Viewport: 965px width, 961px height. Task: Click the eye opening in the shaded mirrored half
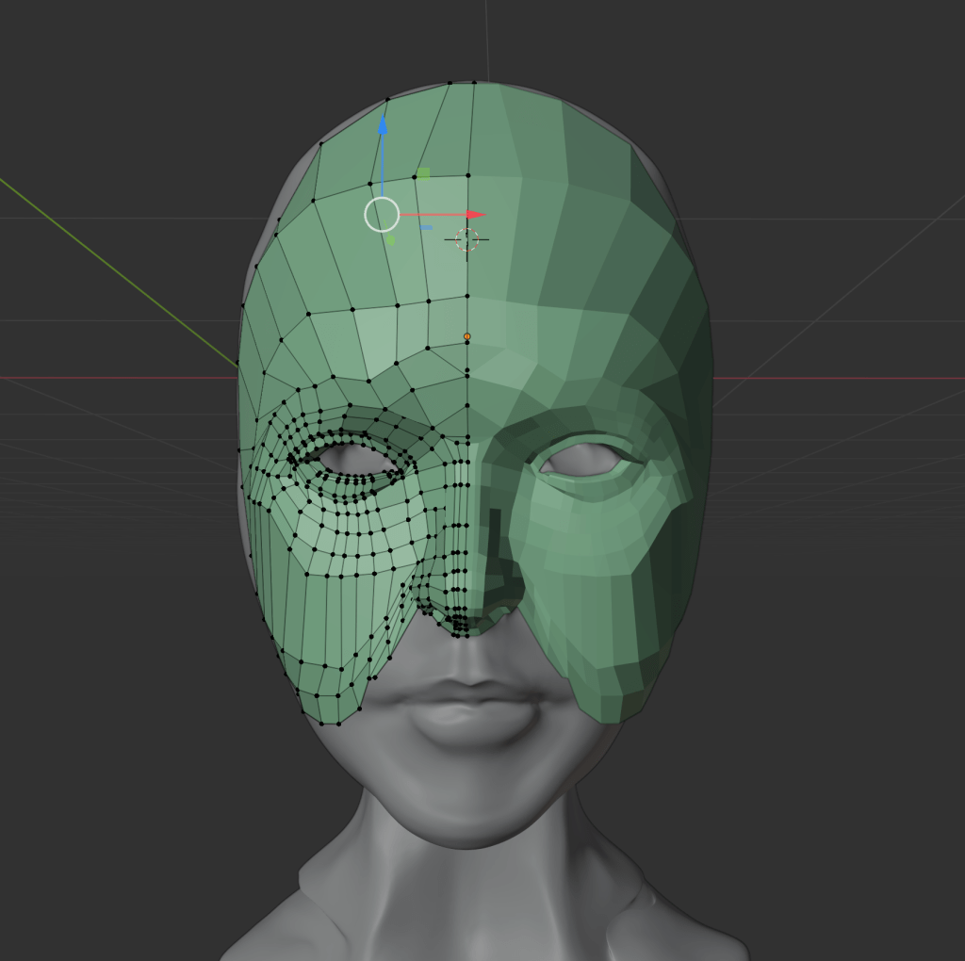tap(582, 459)
